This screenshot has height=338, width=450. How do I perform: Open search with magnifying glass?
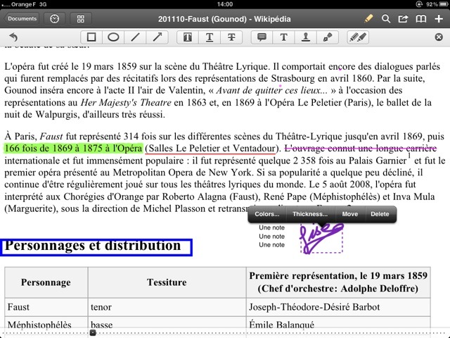[x=386, y=19]
